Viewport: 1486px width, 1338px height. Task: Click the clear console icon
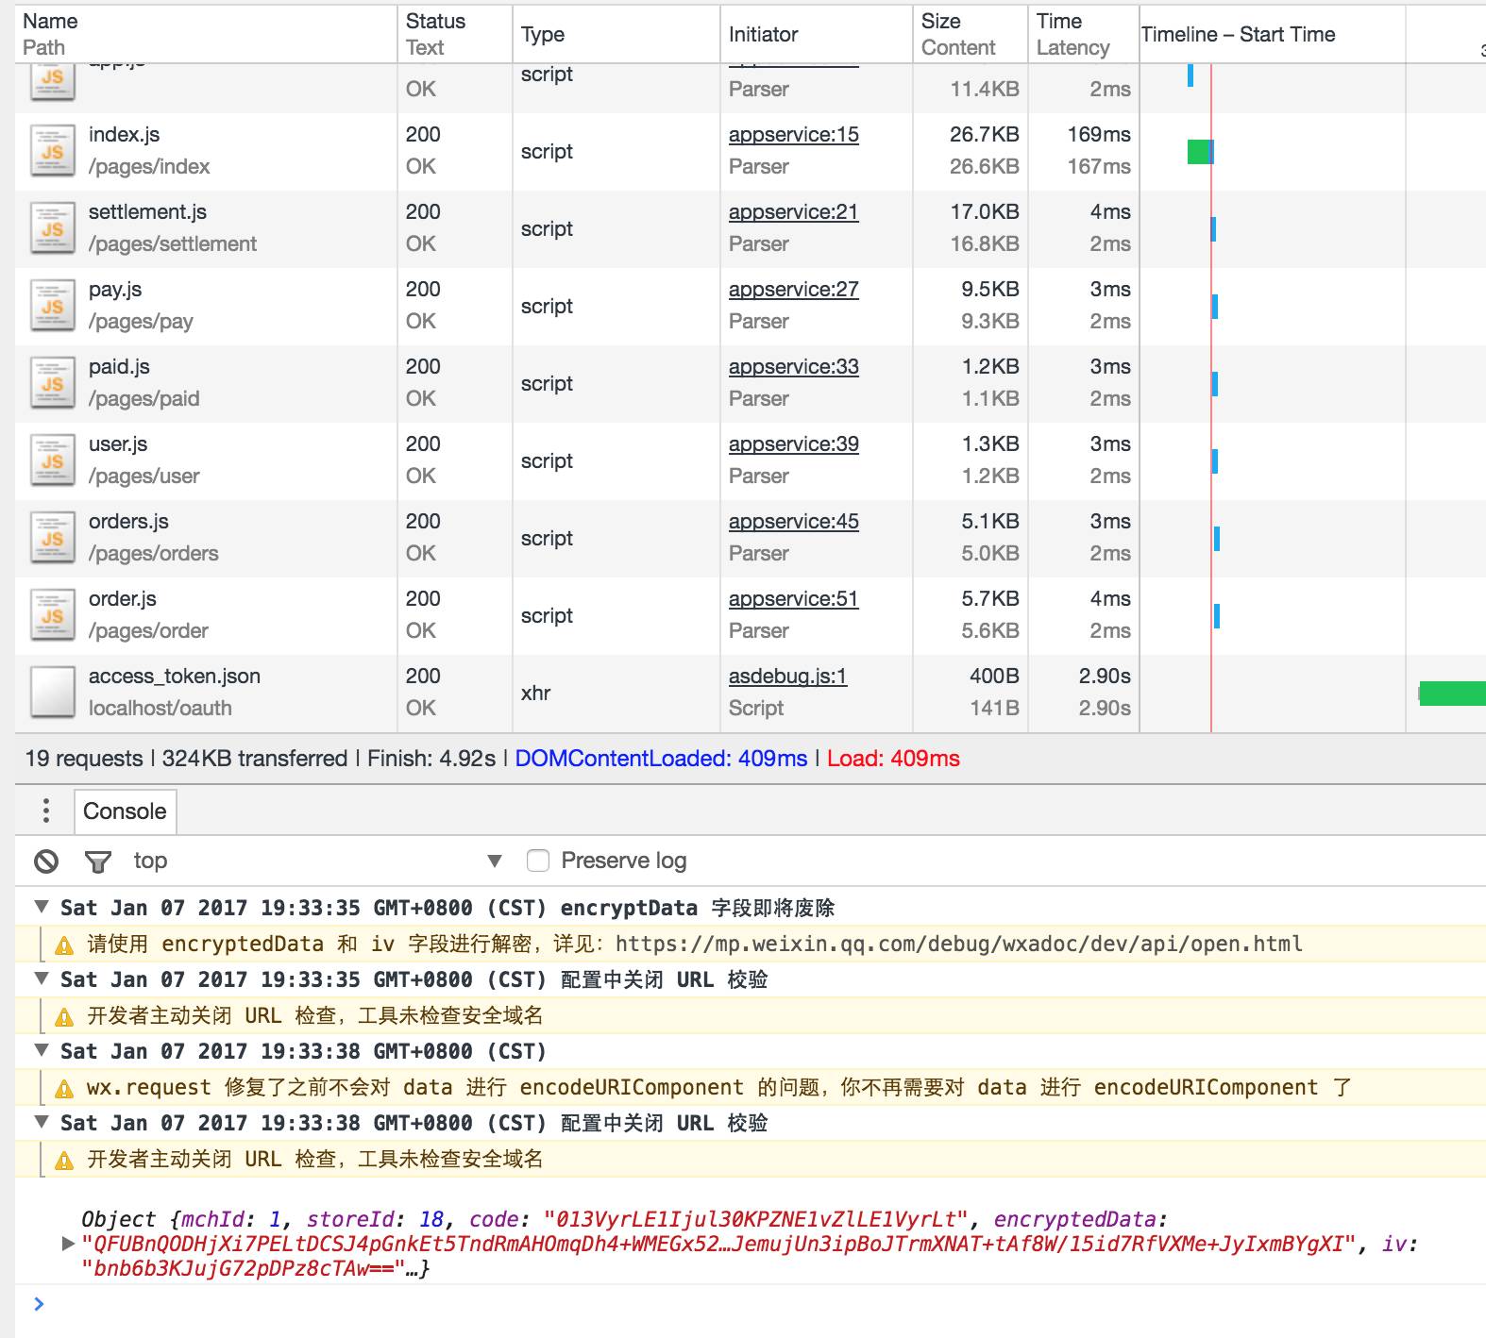[x=46, y=861]
